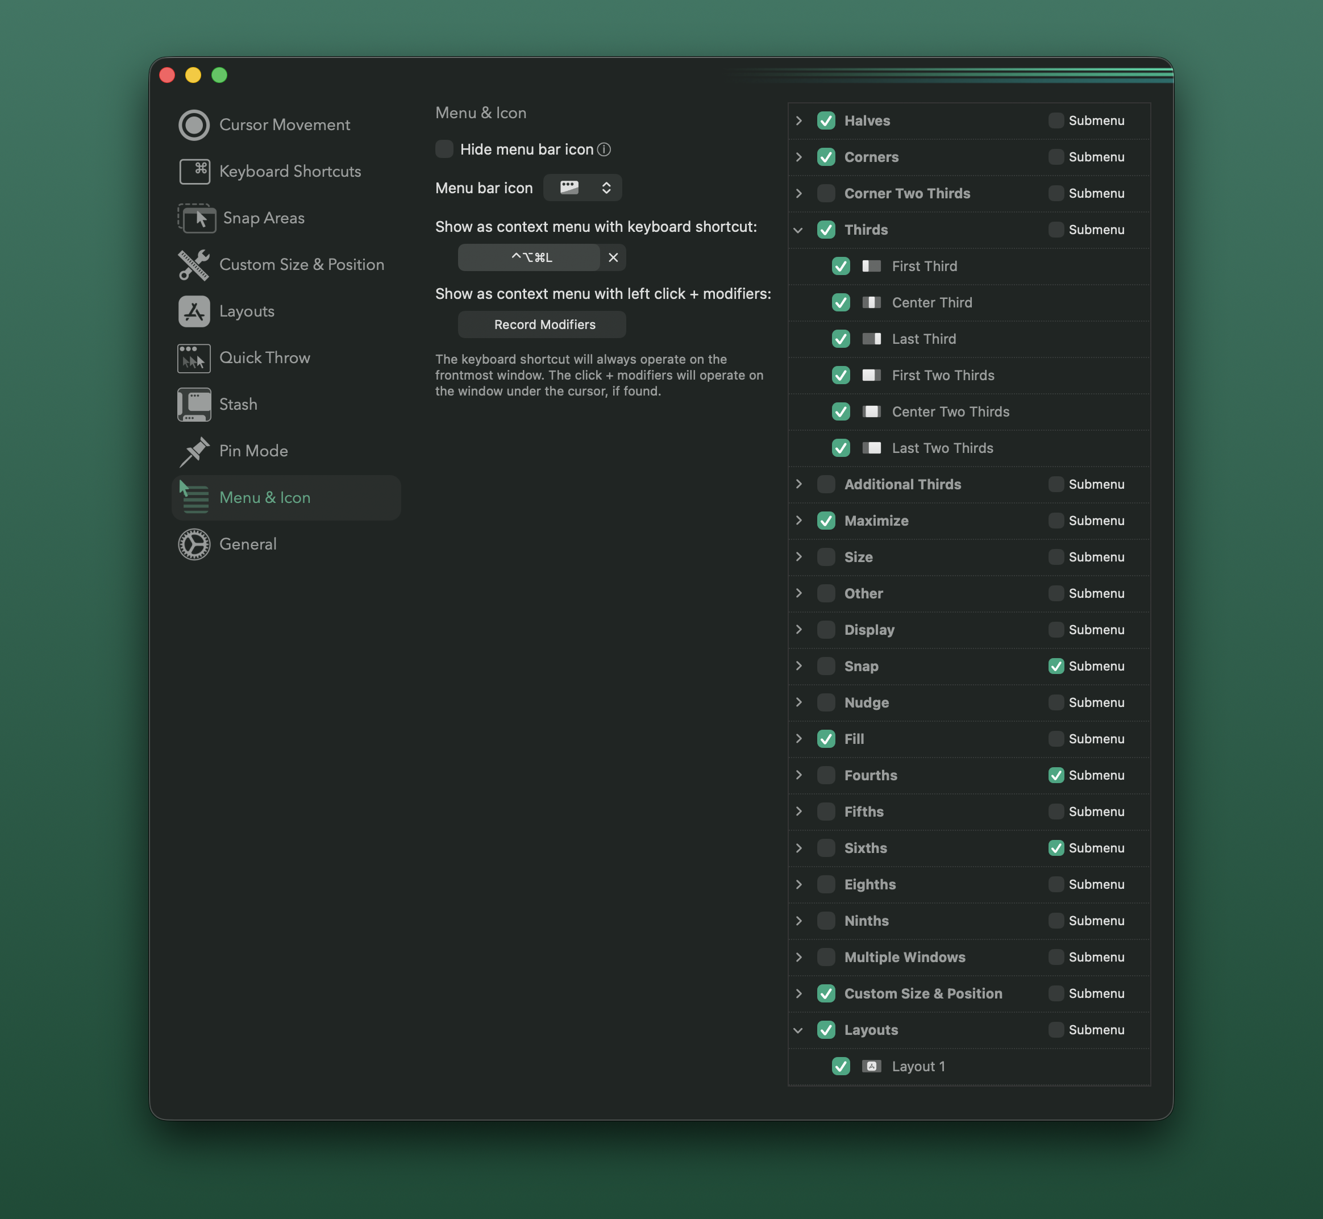
Task: Select the Quick Throw icon
Action: pos(194,358)
